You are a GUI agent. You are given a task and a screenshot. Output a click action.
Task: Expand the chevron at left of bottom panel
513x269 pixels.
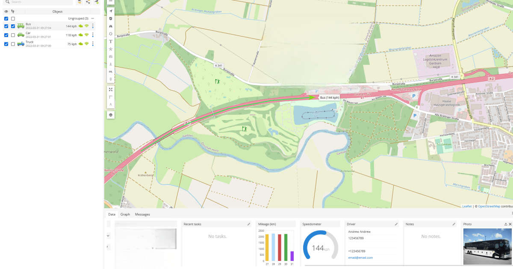[x=108, y=235]
